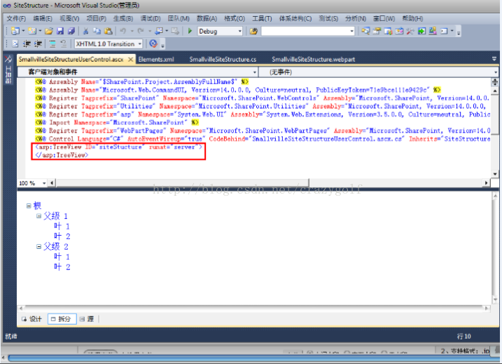Screen dimensions: 502x364
Task: Click the Save floppy disk icon
Action: click(x=60, y=31)
